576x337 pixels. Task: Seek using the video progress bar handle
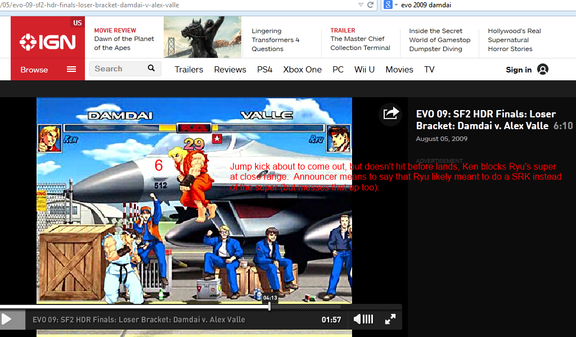pos(269,306)
